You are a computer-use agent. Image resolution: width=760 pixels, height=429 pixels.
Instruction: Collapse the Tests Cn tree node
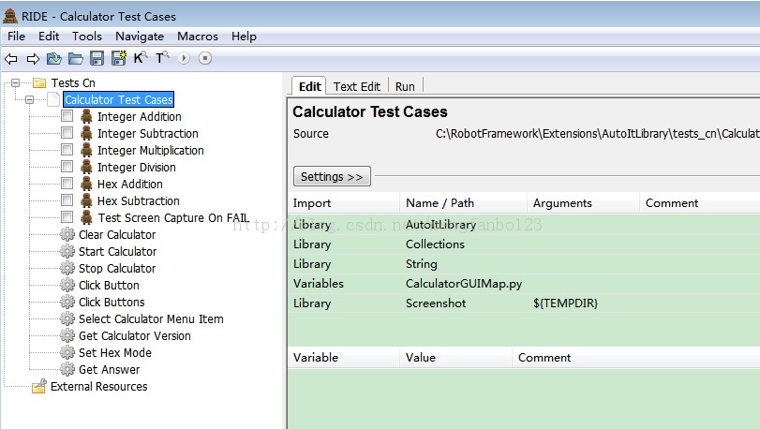16,82
